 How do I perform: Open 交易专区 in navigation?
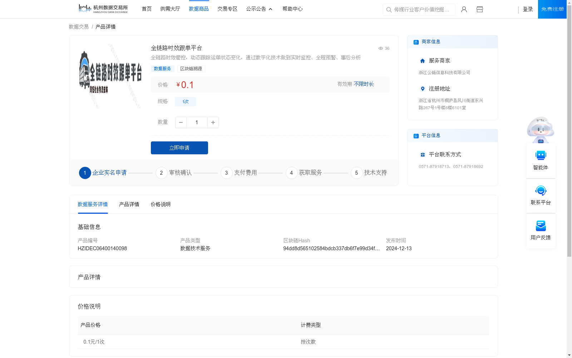click(x=227, y=9)
